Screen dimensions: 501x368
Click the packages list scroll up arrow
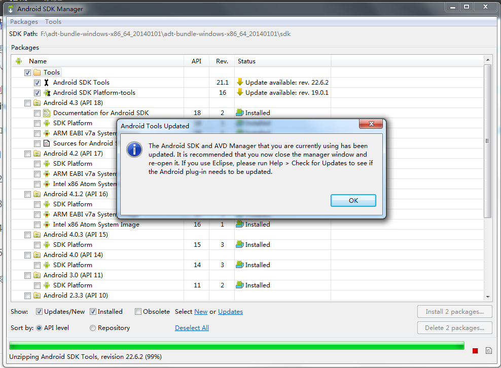[488, 60]
